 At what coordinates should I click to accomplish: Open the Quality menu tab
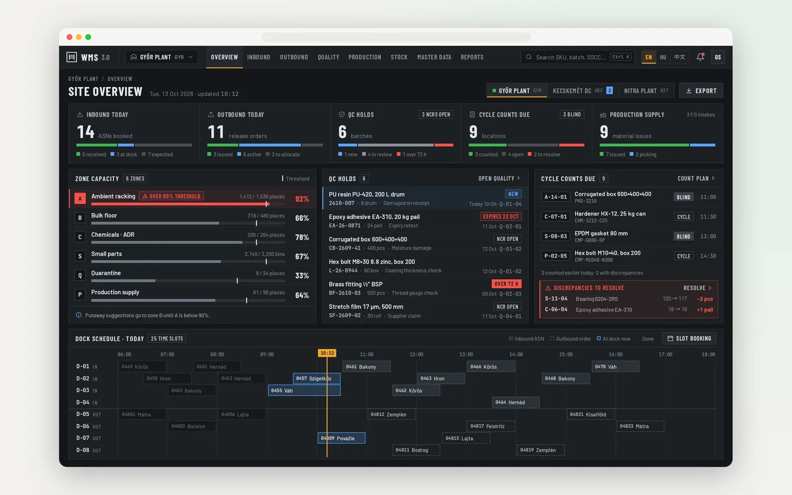[329, 57]
